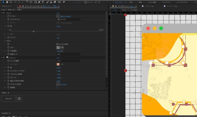The height and width of the screenshot is (117, 197).
Task: Select the Type tool
Action: tap(43, 2)
